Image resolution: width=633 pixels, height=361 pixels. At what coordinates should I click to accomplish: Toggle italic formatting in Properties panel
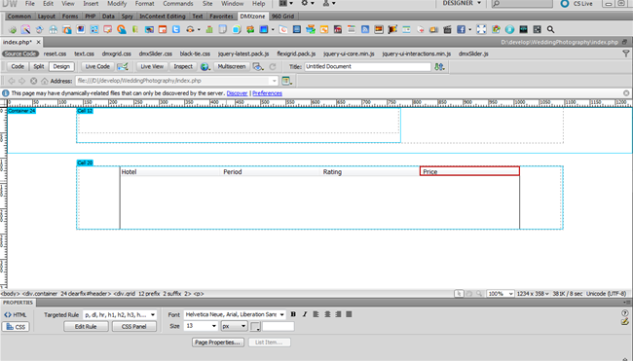coord(305,314)
